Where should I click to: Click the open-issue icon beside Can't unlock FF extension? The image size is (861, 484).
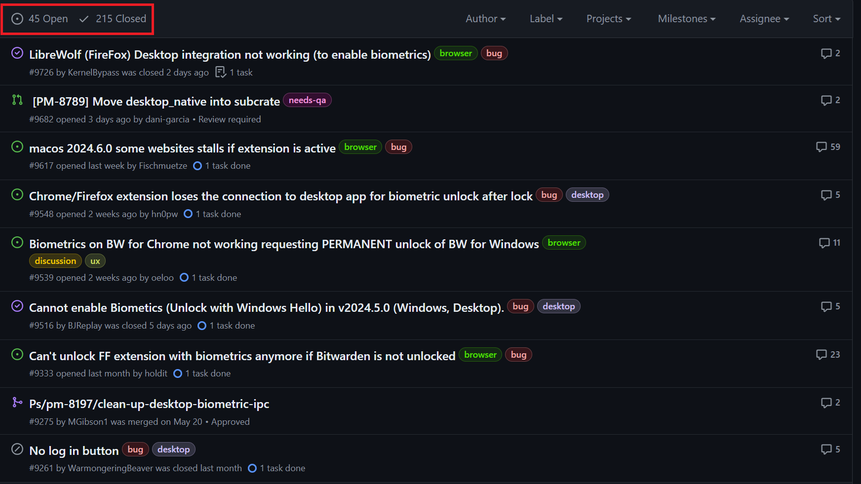click(x=17, y=354)
